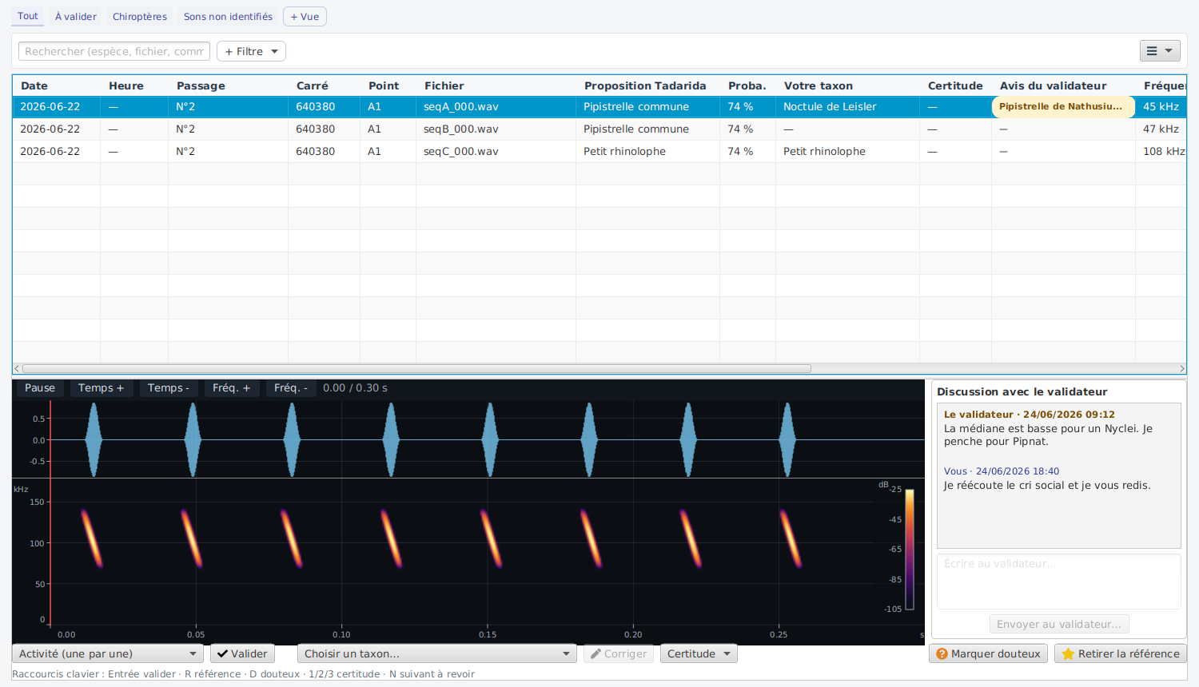
Task: Click the Retirer la référence star button
Action: [x=1121, y=653]
